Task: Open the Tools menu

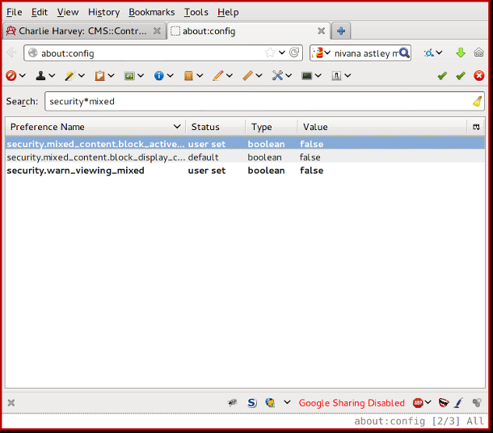Action: [x=196, y=12]
